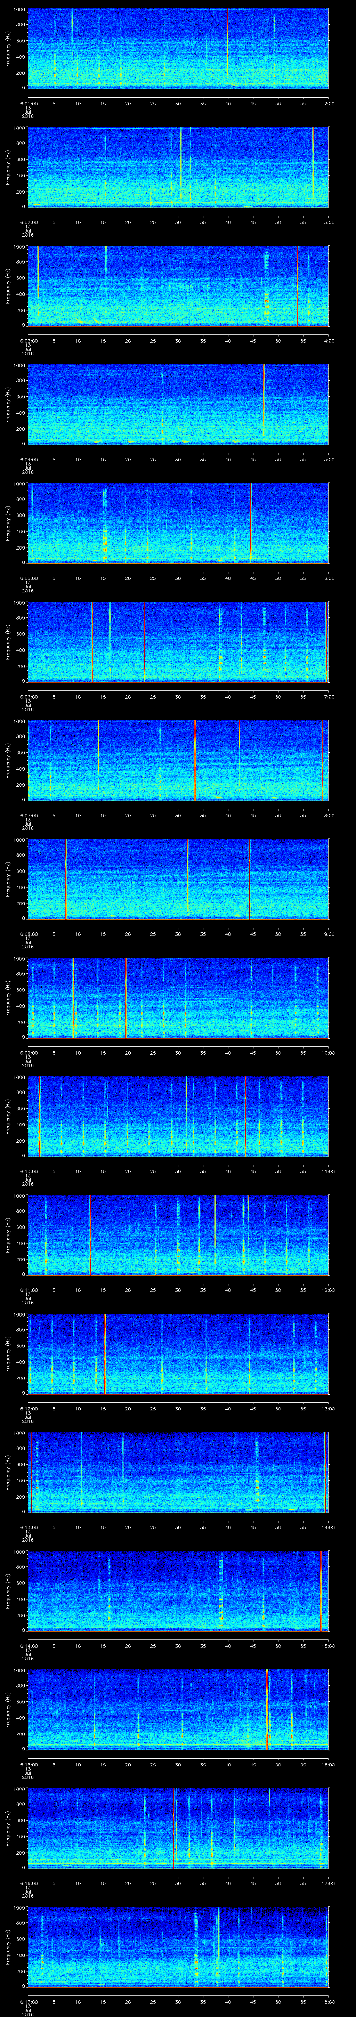Open the spectrogram panel above the 6:01:00 label

178,49
